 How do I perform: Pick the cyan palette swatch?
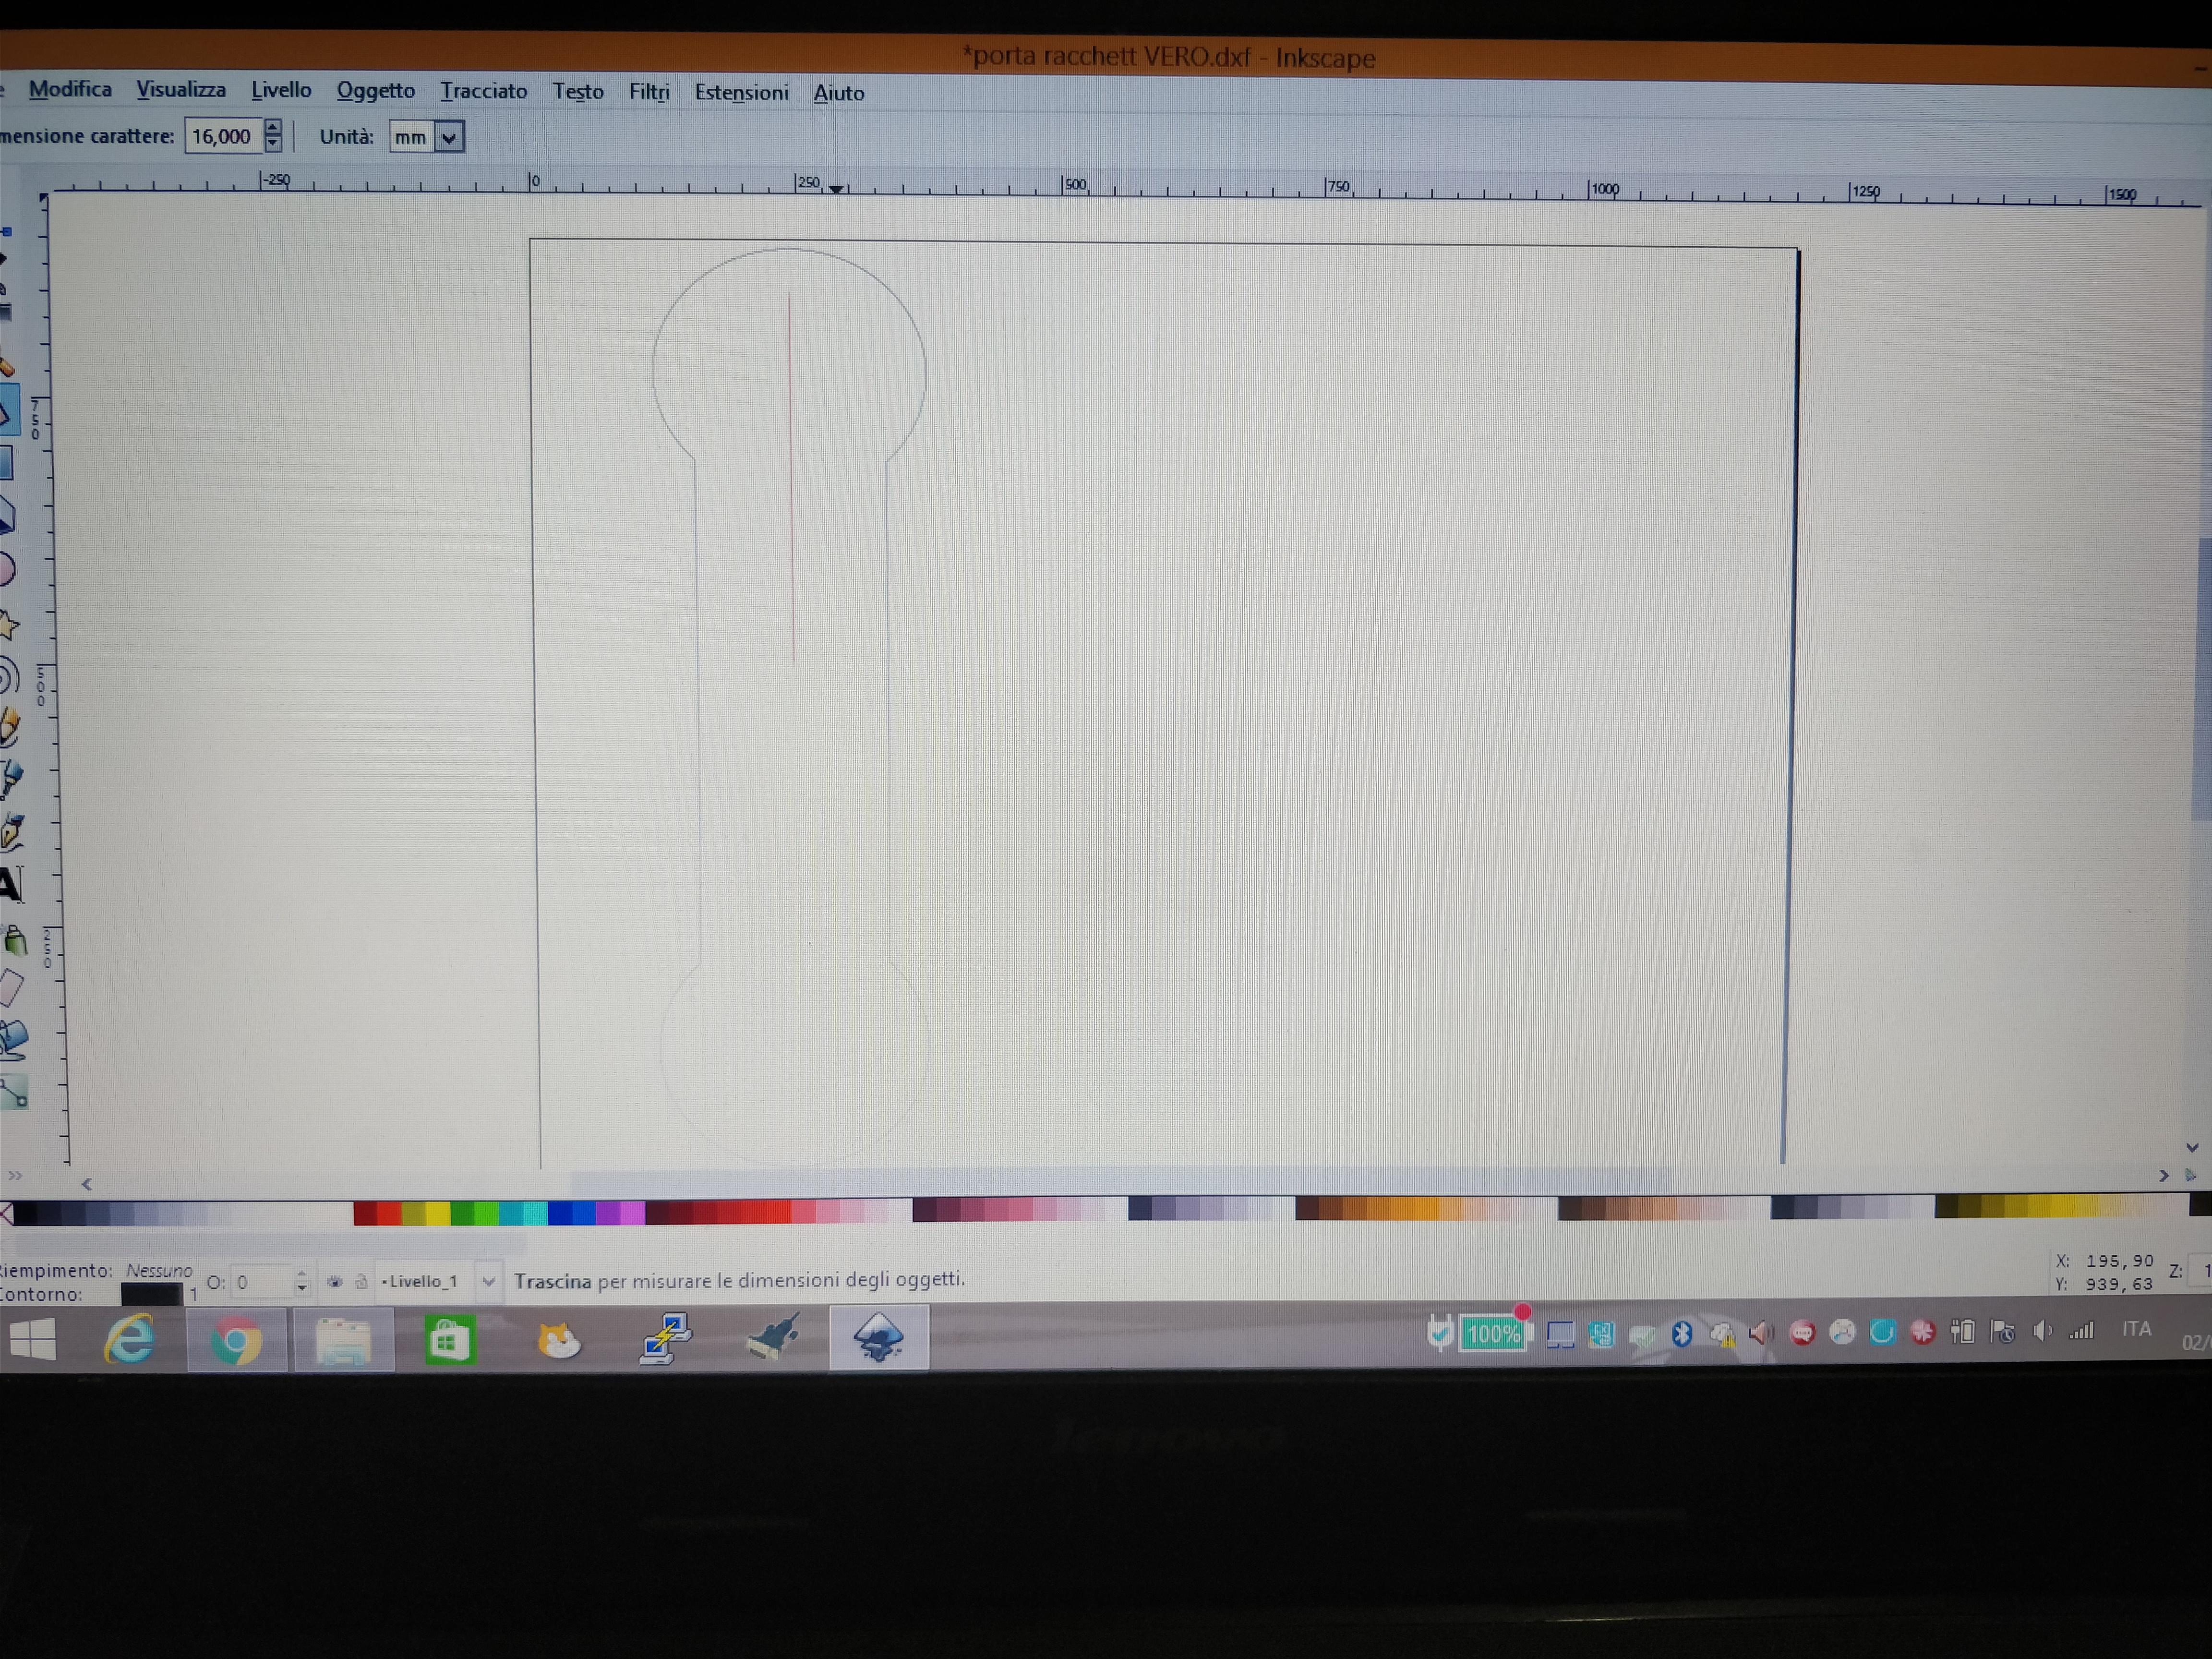tap(535, 1213)
